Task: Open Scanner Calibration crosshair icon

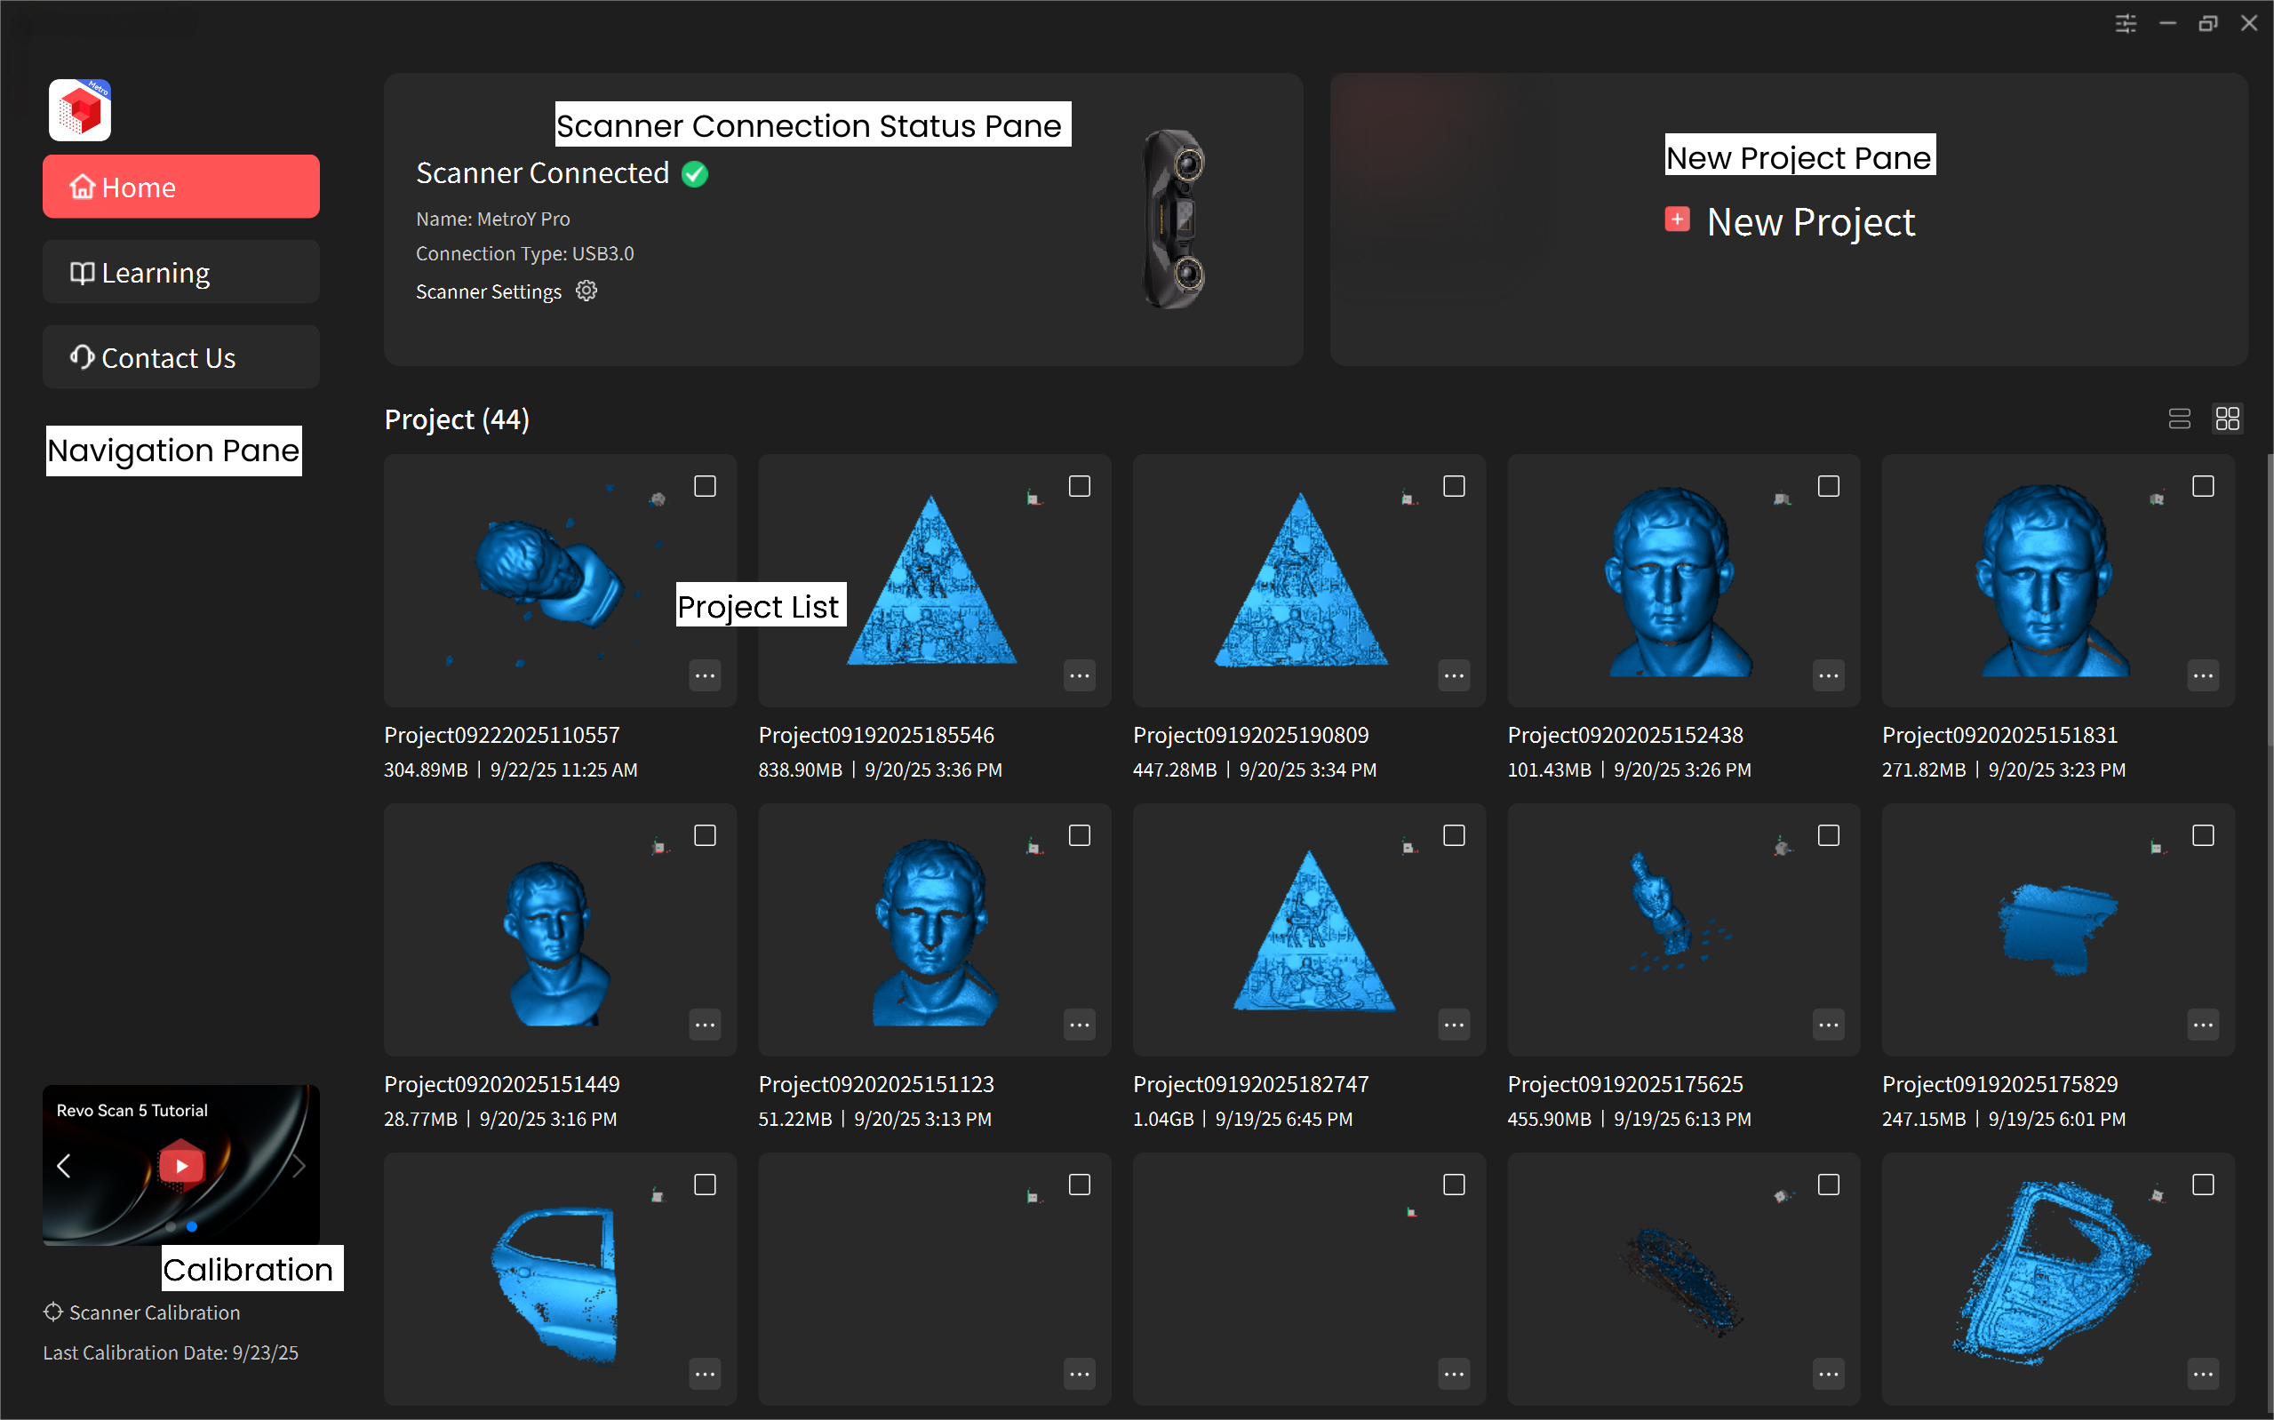Action: (53, 1312)
